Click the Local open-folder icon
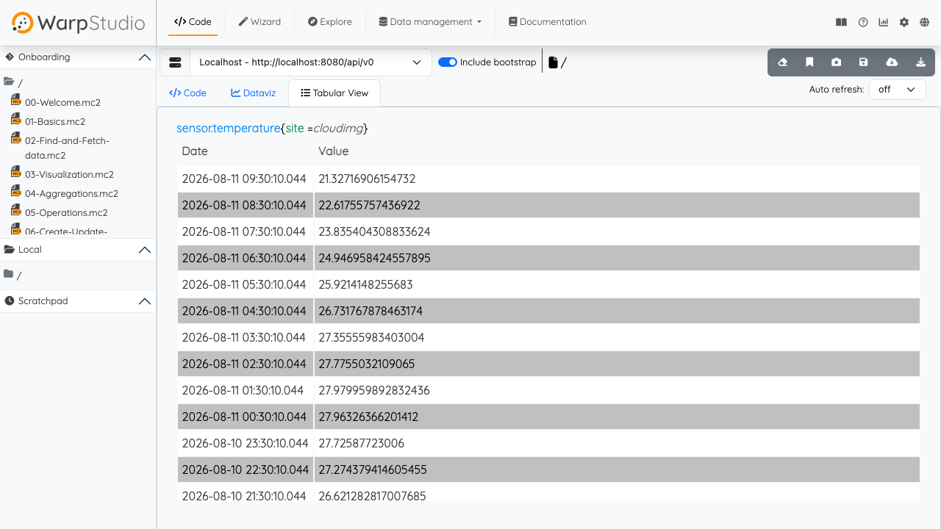941x529 pixels. (10, 249)
